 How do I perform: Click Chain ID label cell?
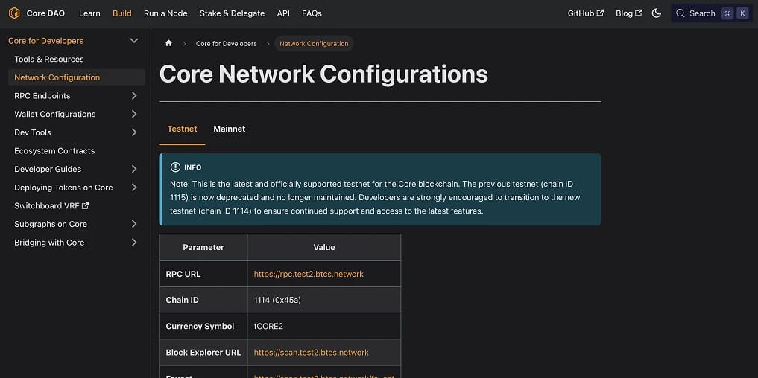pos(203,300)
